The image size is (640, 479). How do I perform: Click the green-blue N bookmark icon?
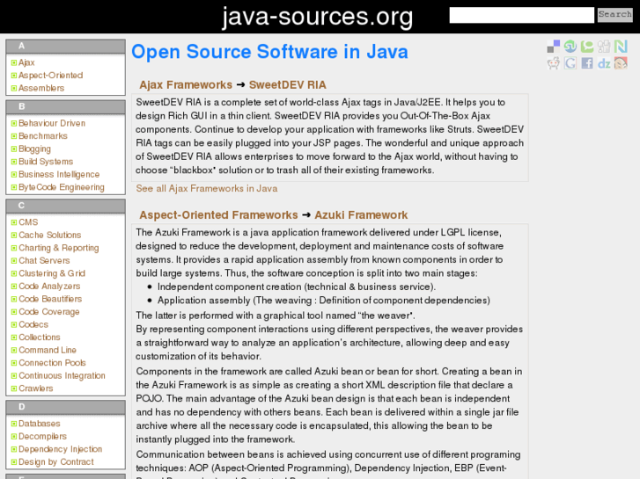click(x=621, y=46)
